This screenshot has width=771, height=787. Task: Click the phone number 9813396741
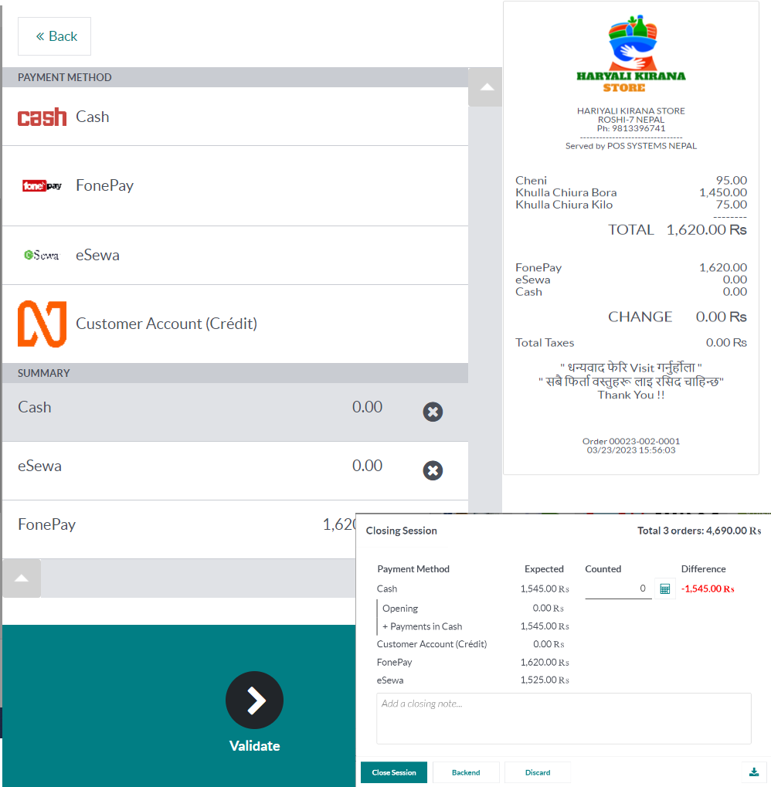(638, 128)
